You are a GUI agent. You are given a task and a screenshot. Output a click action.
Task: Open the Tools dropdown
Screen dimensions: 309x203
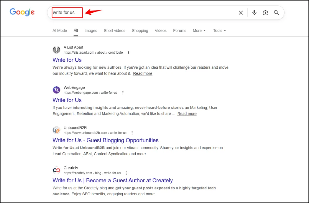pos(218,31)
